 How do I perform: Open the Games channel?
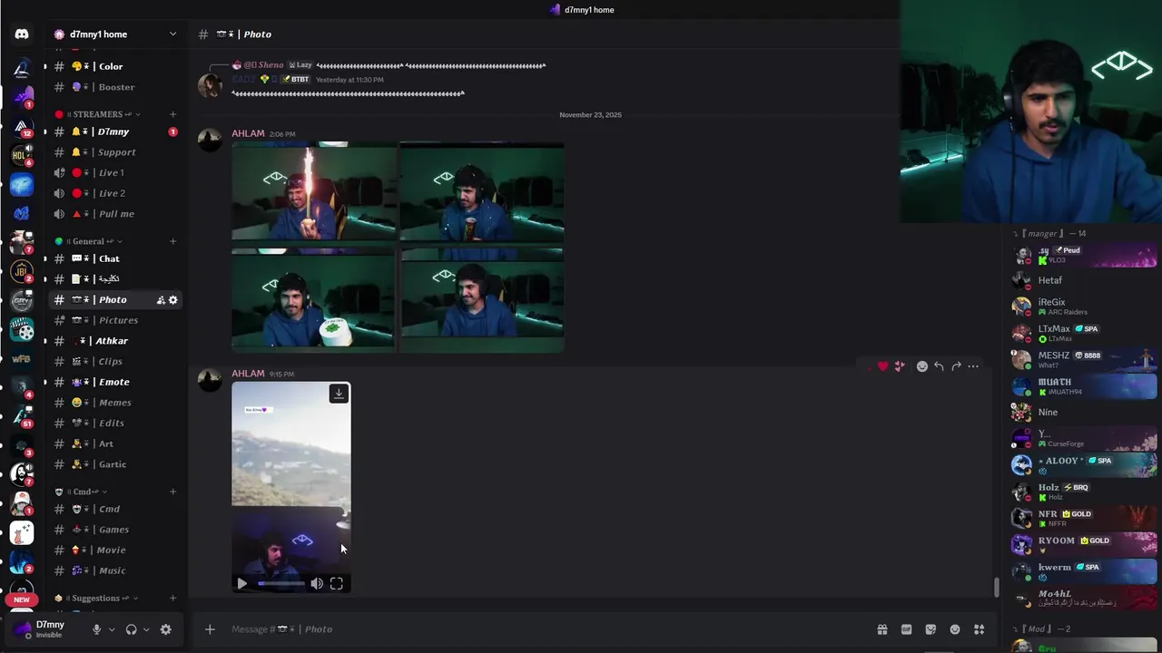(115, 530)
